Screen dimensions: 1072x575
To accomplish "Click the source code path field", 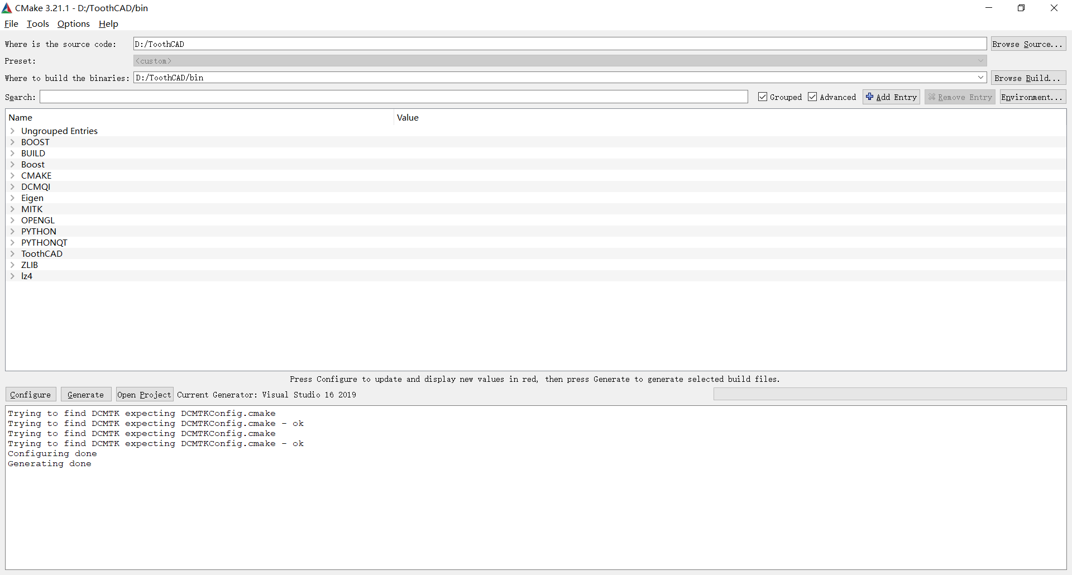I will click(x=560, y=44).
